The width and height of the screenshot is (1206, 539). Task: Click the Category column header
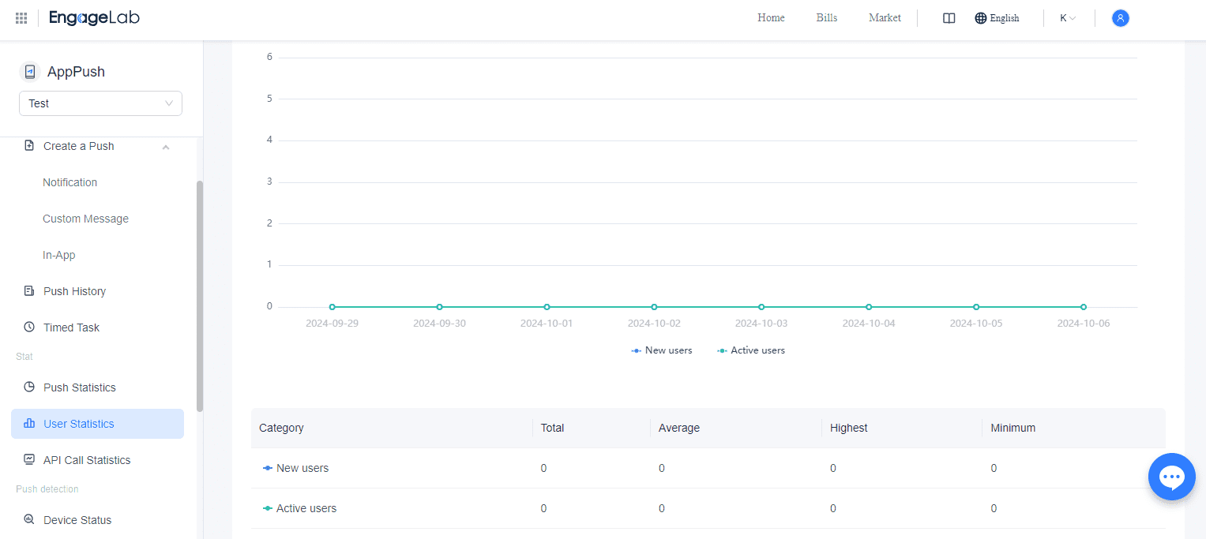point(281,428)
